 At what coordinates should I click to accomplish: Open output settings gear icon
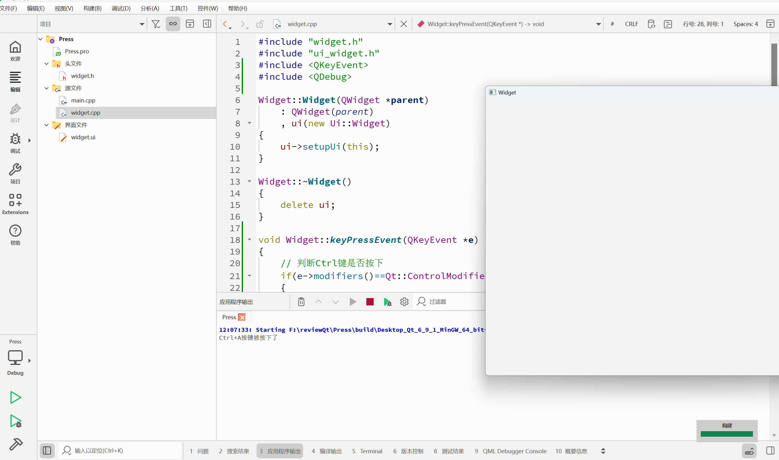coord(404,301)
